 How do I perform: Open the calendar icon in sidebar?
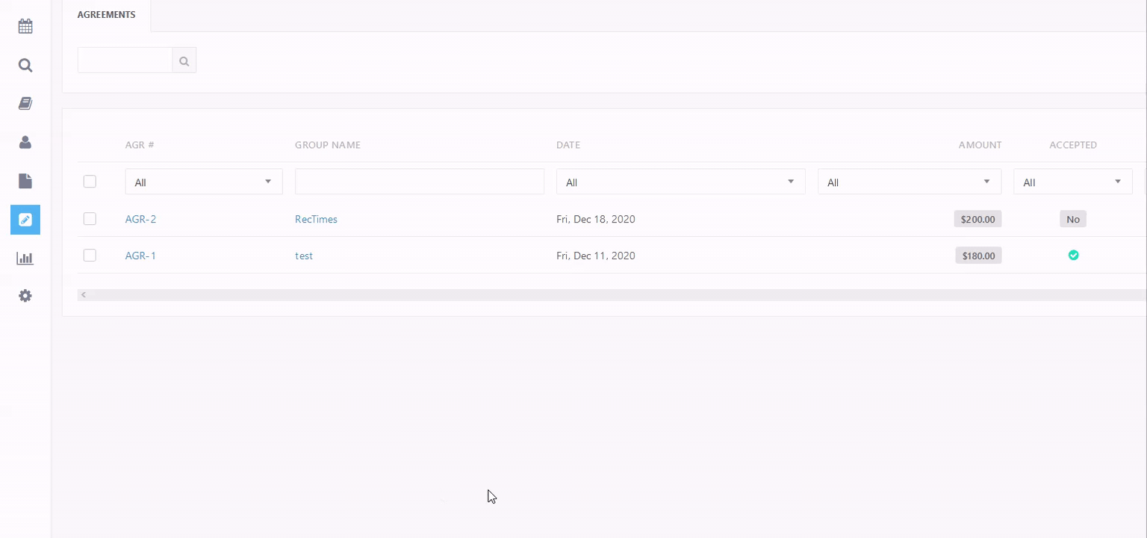pyautogui.click(x=25, y=27)
